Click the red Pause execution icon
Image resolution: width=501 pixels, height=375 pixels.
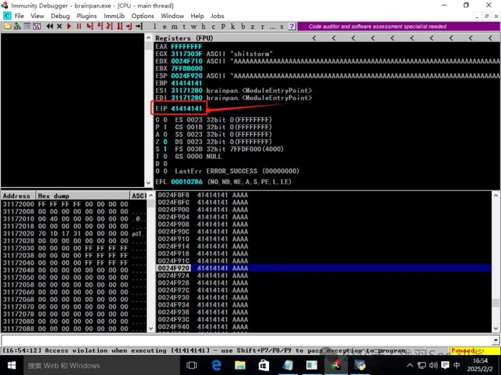pos(79,26)
